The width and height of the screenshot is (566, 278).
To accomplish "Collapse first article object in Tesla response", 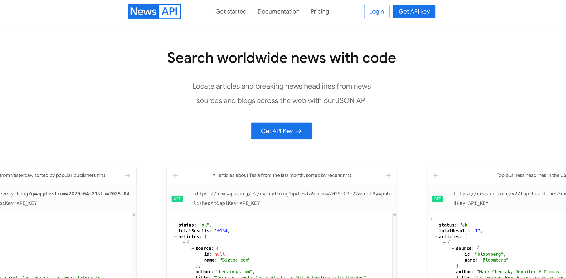I will 184,242.
